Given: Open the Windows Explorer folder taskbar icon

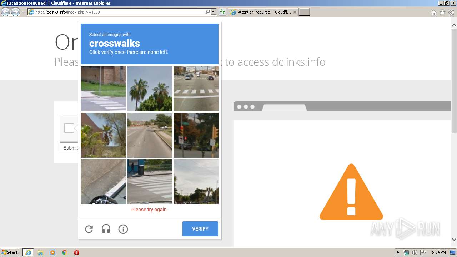Looking at the screenshot, I should 40,252.
